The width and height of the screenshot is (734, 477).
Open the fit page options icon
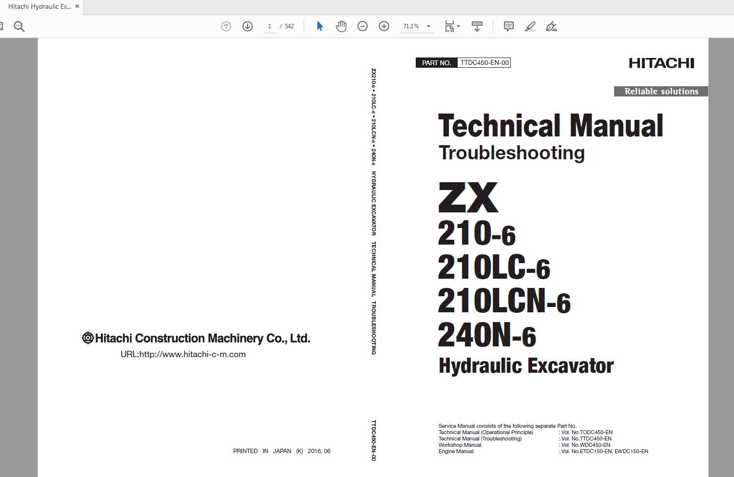click(x=449, y=26)
